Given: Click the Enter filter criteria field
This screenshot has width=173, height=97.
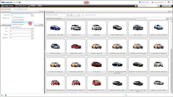Looking at the screenshot, I should pos(151,18).
